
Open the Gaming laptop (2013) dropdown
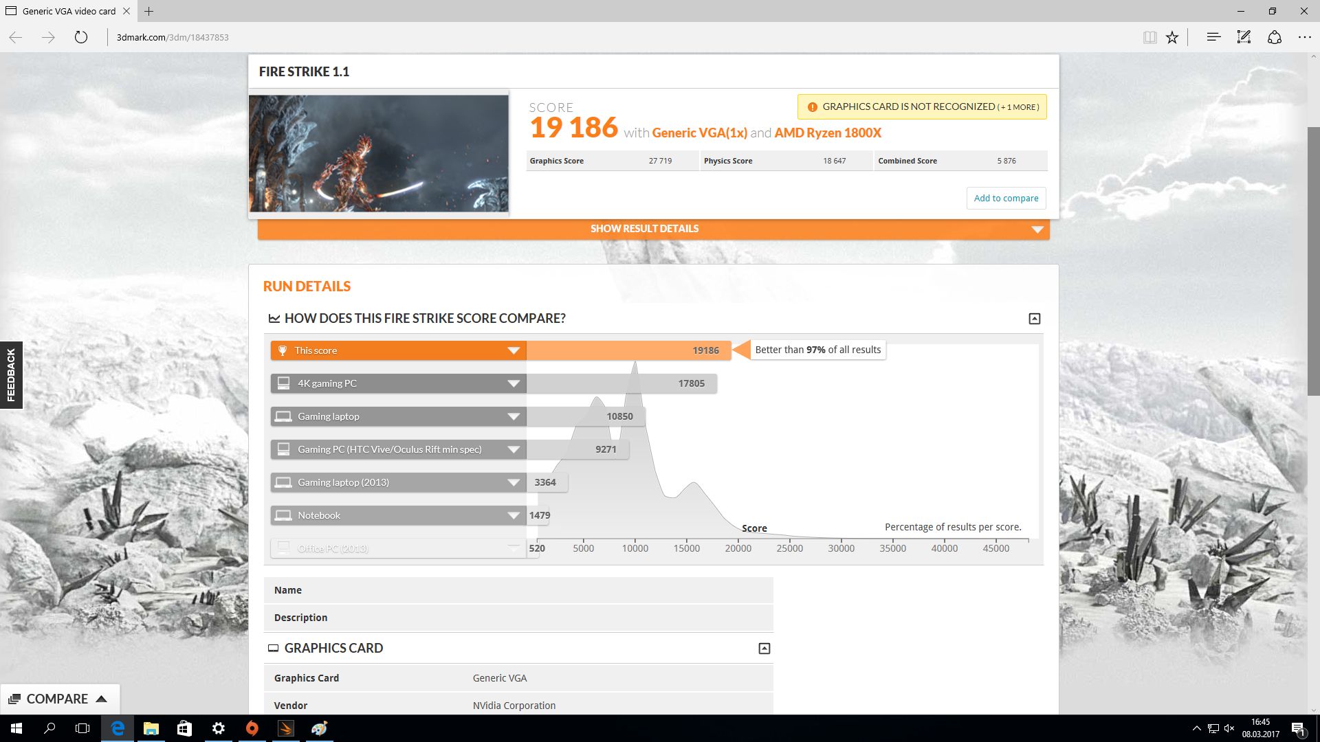513,482
